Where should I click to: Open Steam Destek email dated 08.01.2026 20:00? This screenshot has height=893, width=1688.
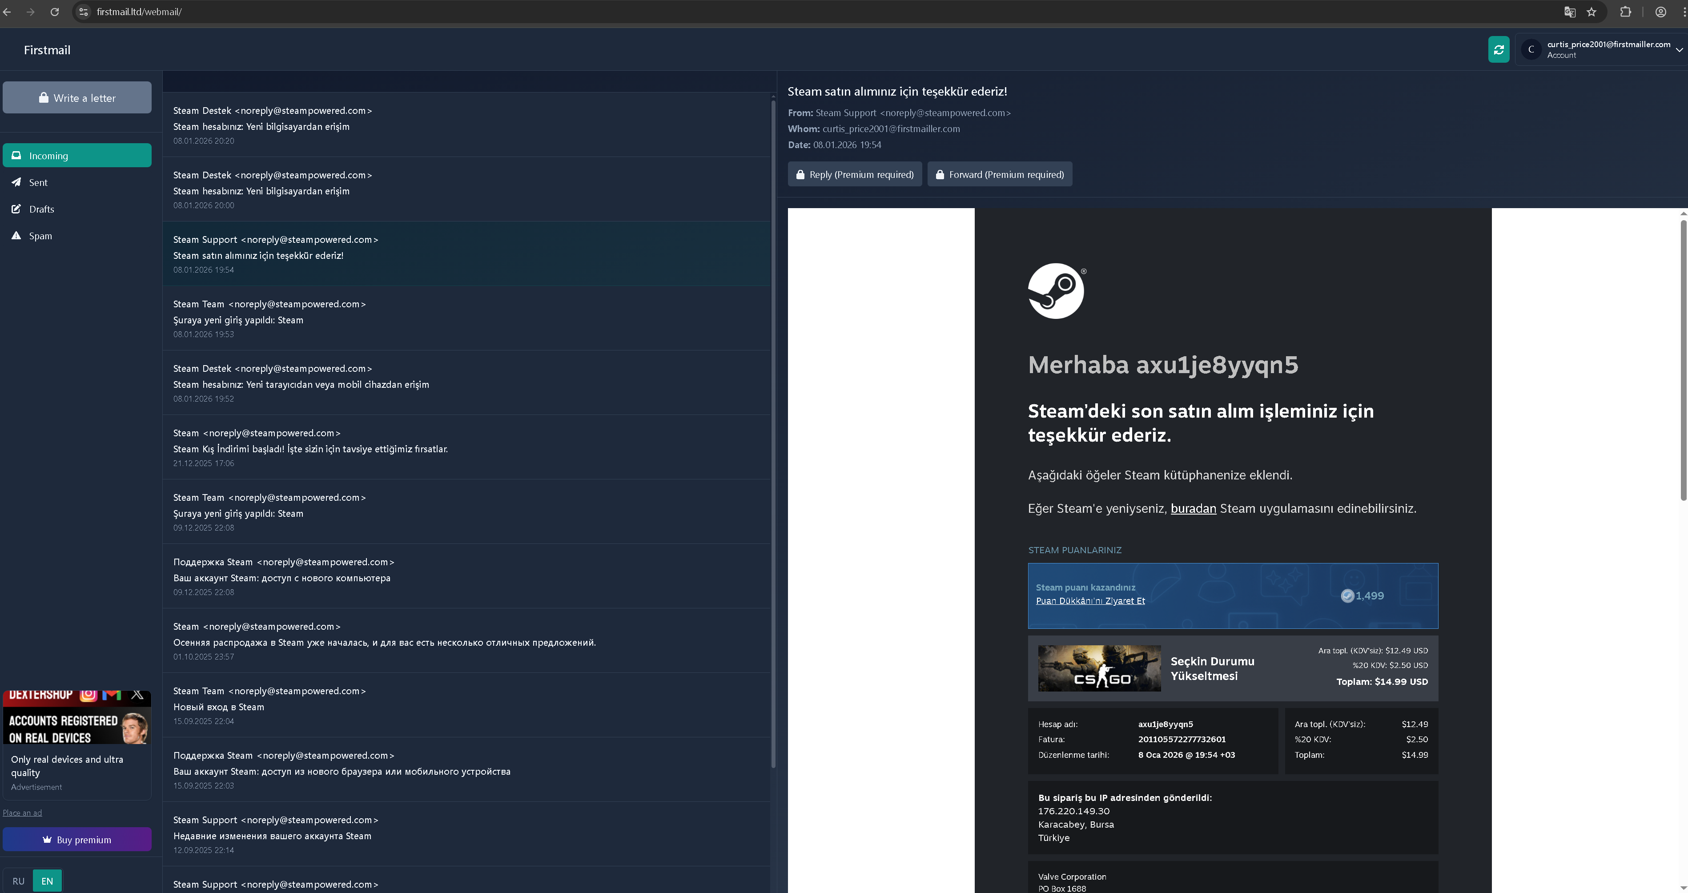click(x=466, y=189)
